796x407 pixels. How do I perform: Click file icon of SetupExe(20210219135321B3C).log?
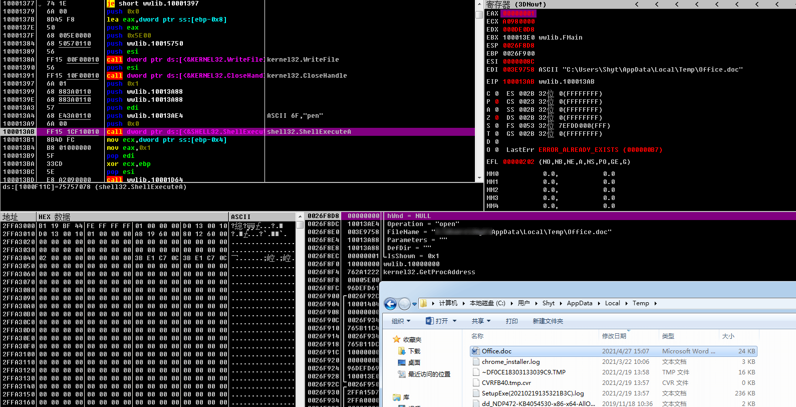click(476, 393)
